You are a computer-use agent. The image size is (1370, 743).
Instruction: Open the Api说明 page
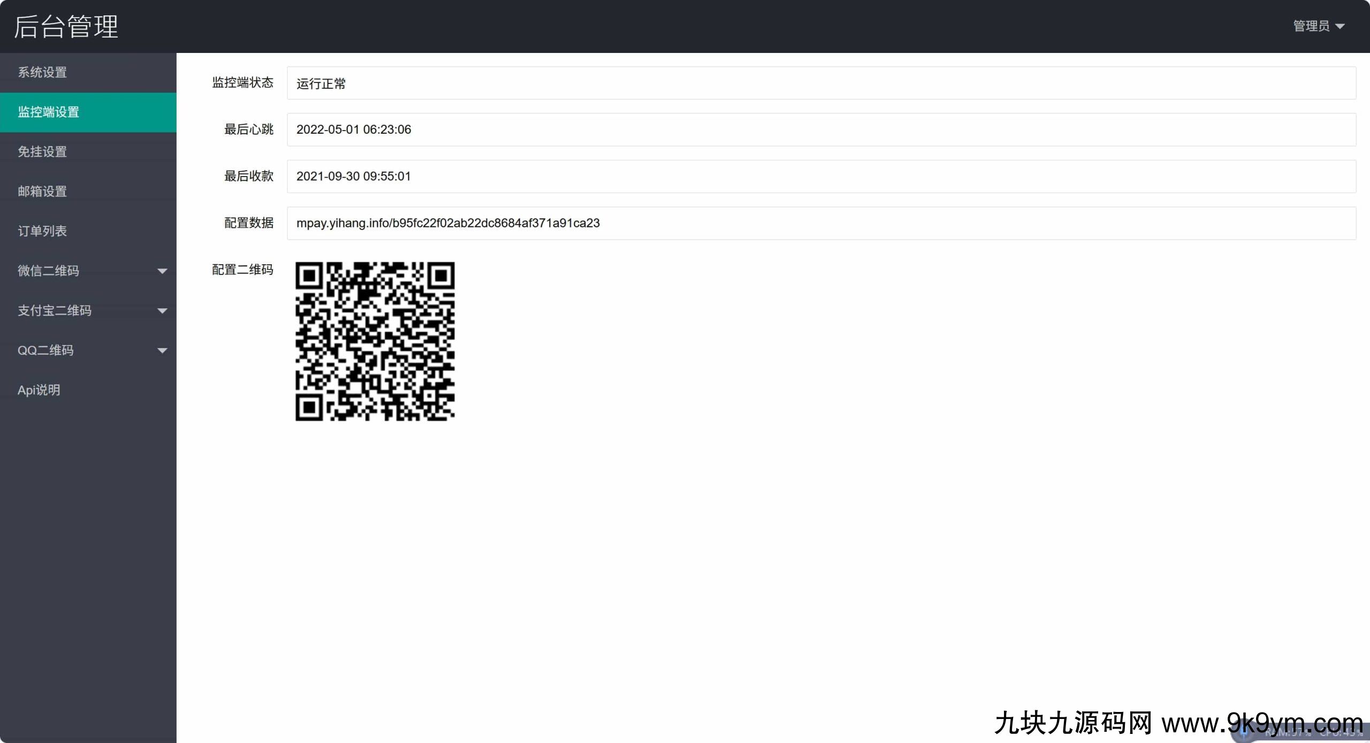(x=88, y=390)
